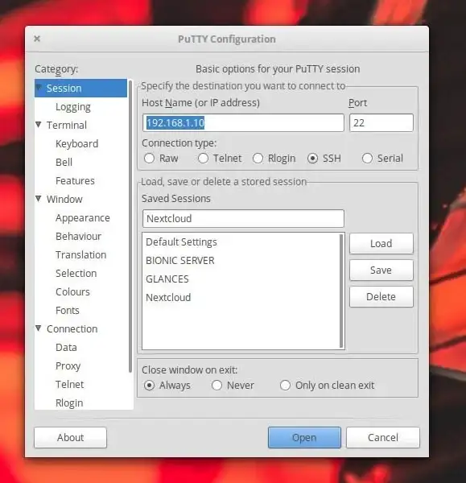Select the Window category
Viewport: 466px width, 483px height.
click(x=64, y=199)
